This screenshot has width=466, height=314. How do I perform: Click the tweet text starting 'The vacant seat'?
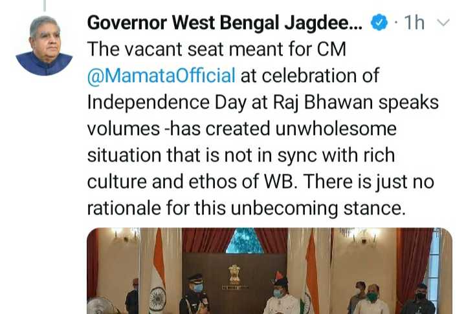coord(263,129)
